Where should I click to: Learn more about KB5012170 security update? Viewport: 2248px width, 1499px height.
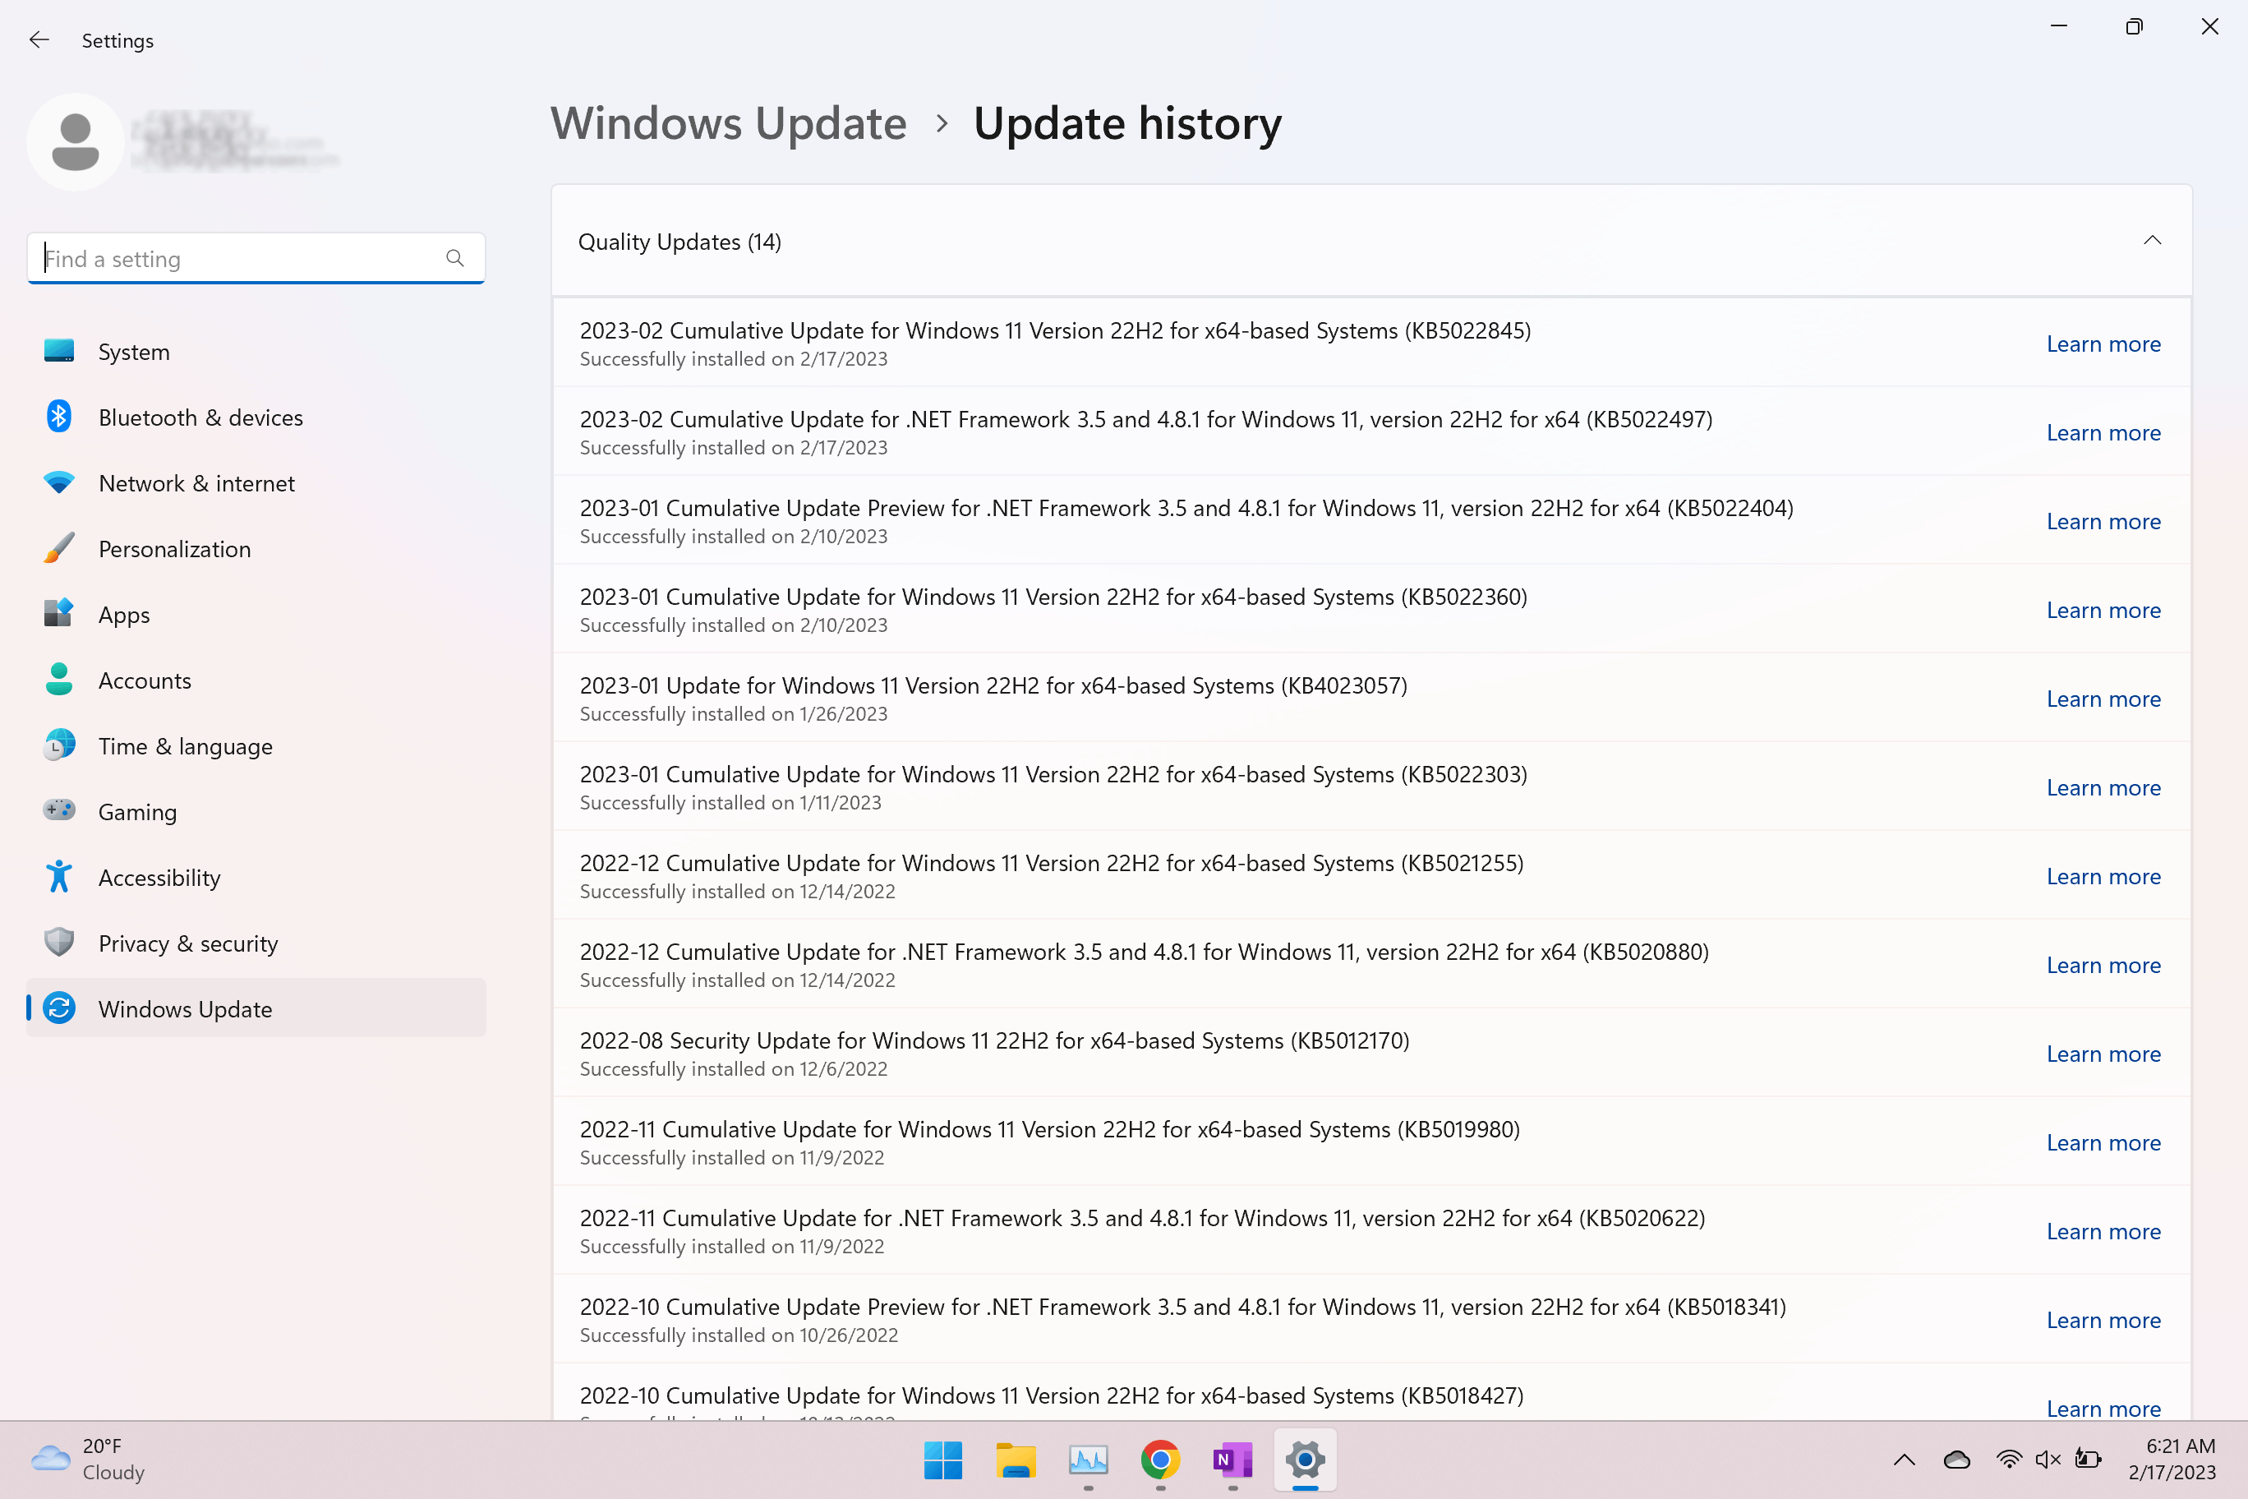point(2103,1054)
